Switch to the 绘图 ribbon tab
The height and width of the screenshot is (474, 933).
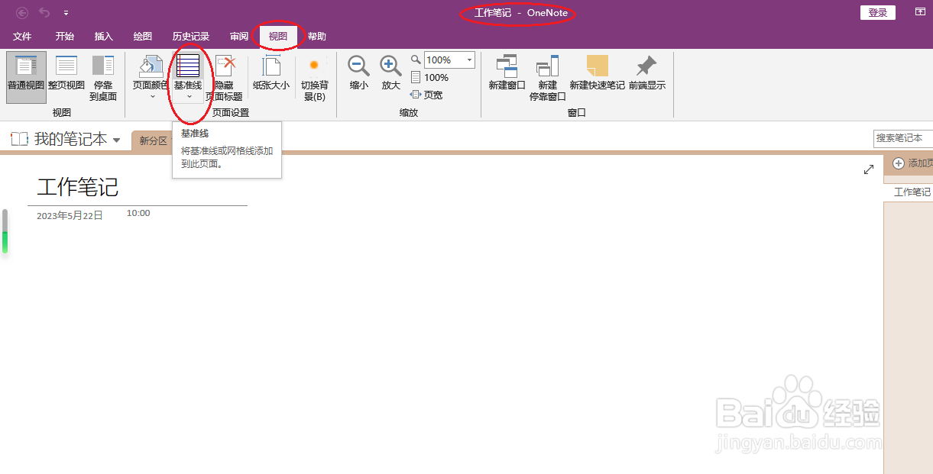point(142,37)
